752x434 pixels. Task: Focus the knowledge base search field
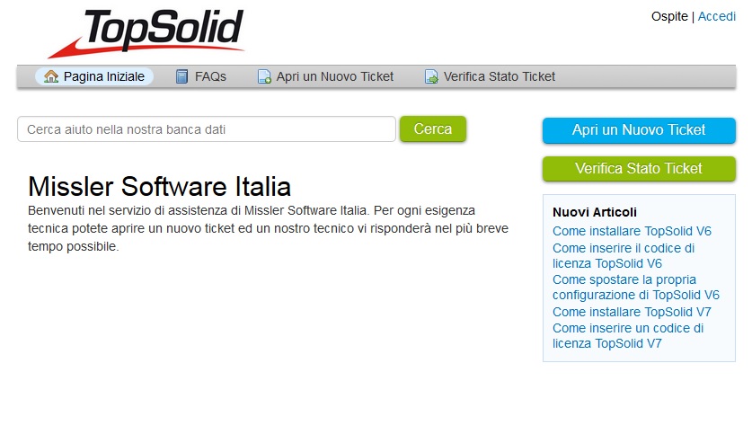pyautogui.click(x=207, y=129)
